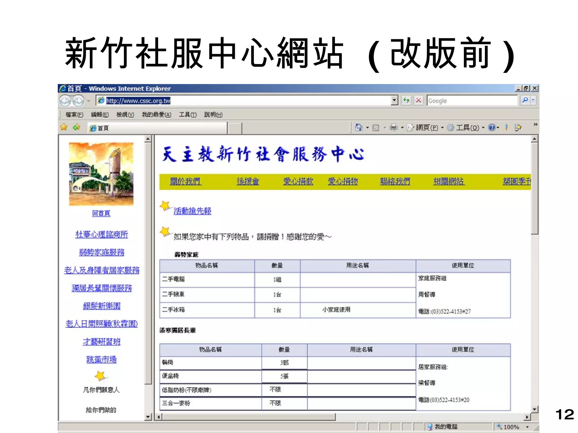Open 老人及身障者居家服務 link
578x433 pixels.
[102, 270]
